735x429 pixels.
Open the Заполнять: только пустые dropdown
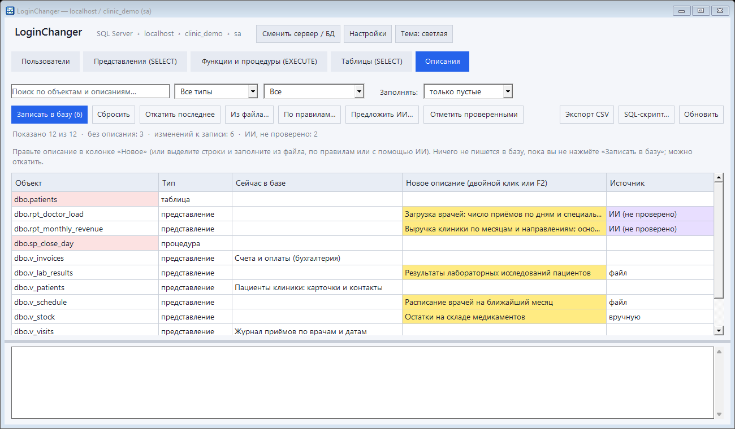click(x=468, y=91)
